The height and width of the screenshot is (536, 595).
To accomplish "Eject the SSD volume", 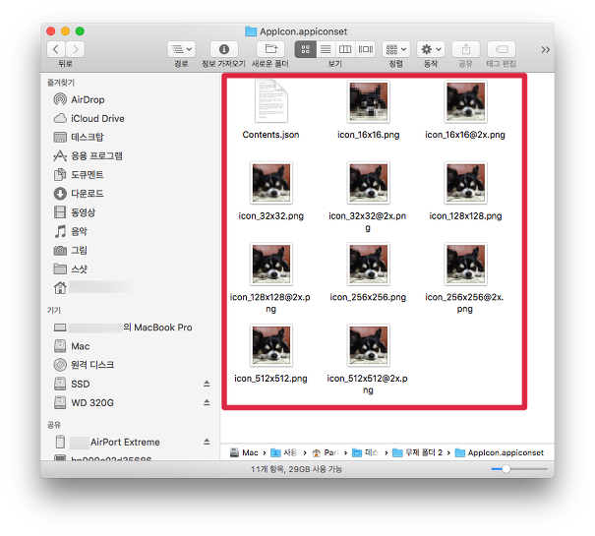I will 207,384.
